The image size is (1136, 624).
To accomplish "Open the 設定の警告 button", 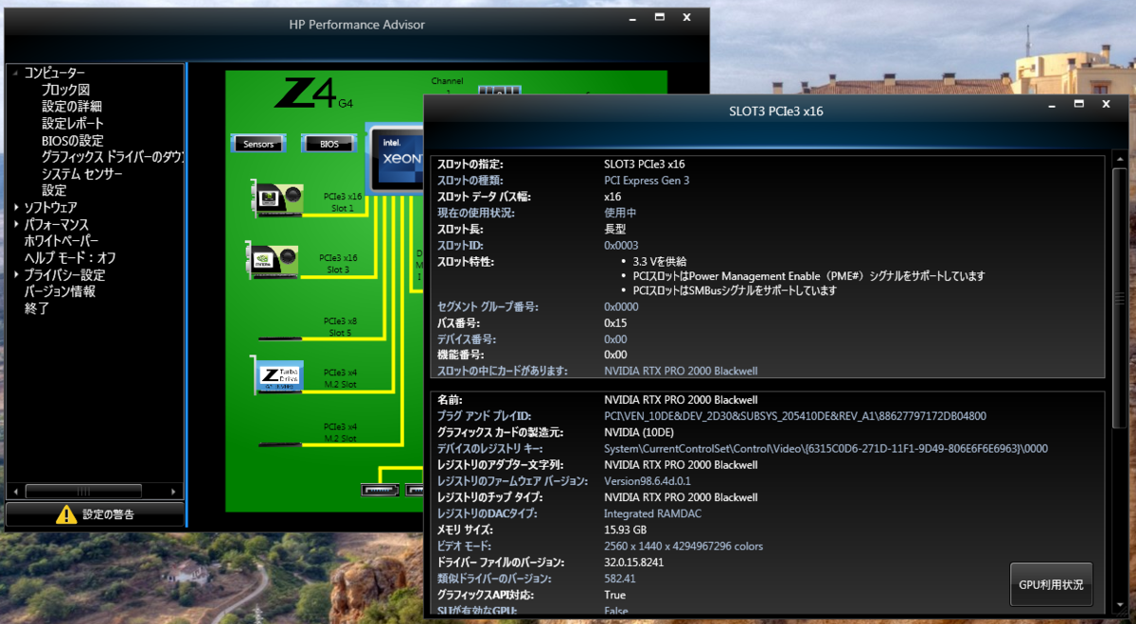I will [95, 514].
